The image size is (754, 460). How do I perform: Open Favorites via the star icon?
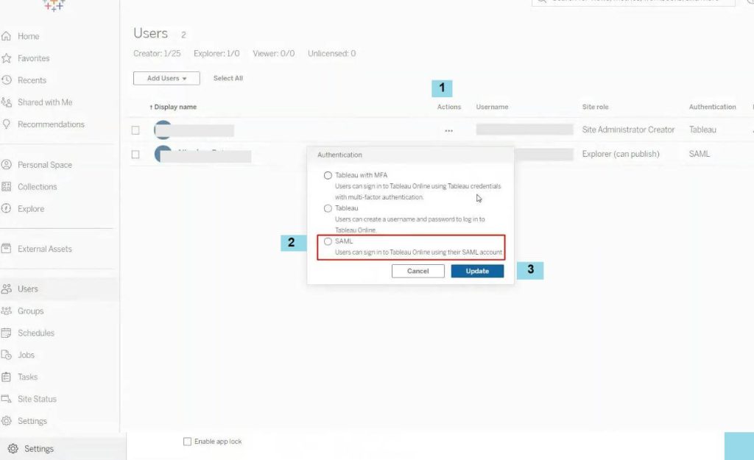pos(34,57)
